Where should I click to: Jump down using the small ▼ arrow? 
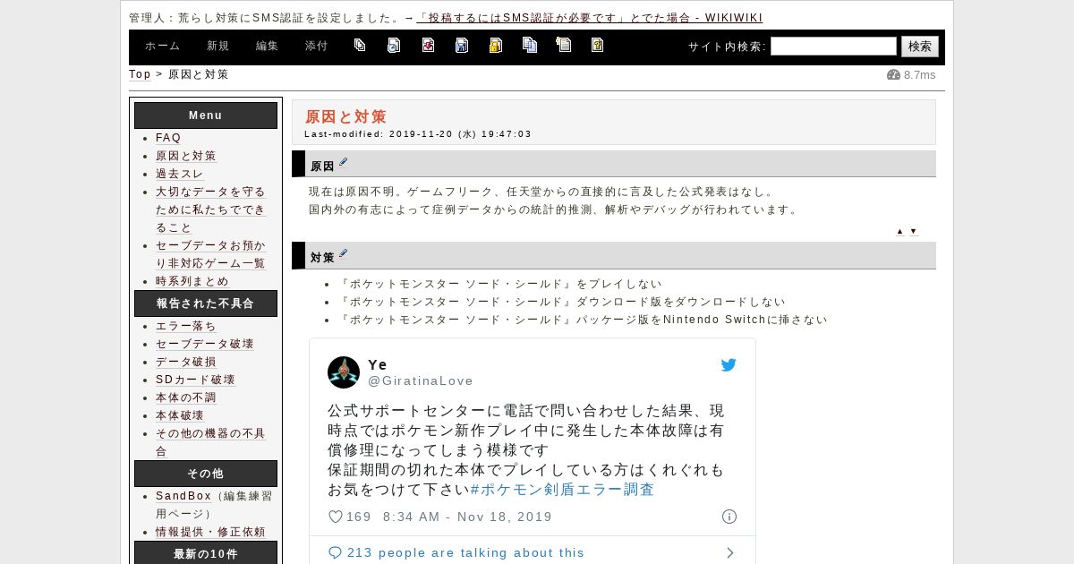pyautogui.click(x=913, y=231)
